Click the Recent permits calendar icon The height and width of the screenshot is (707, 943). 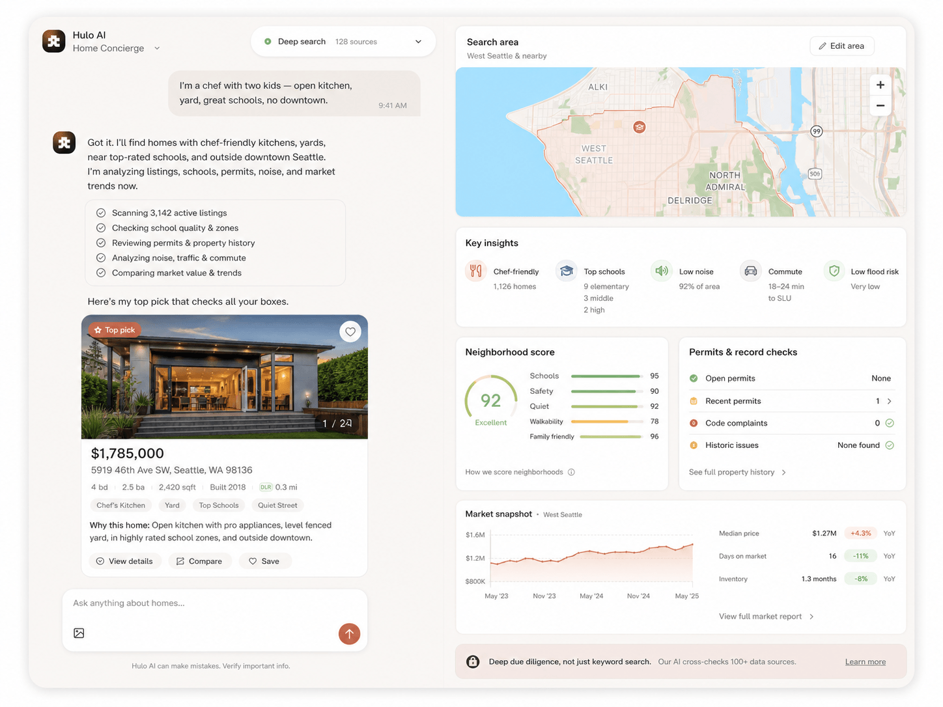click(694, 401)
